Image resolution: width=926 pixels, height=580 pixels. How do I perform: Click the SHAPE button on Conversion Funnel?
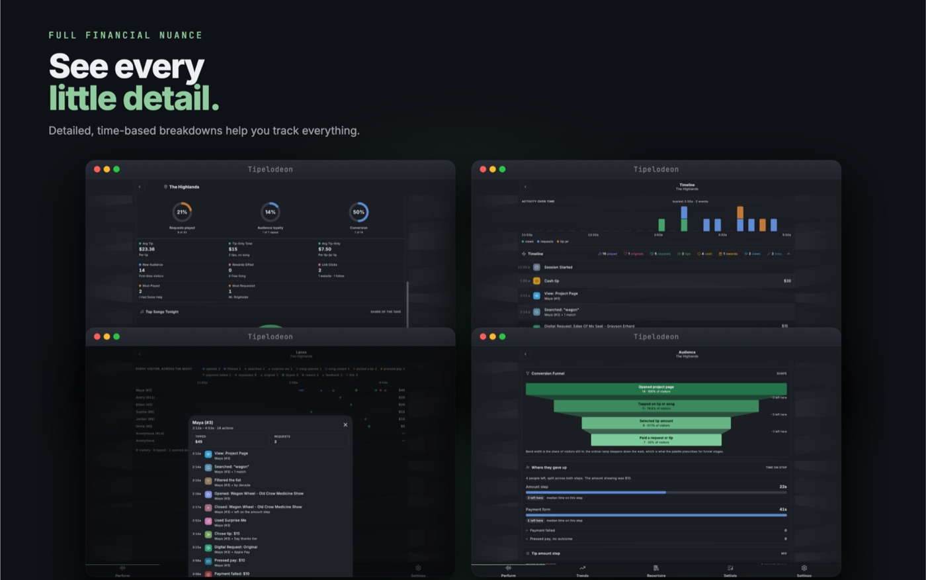pos(782,373)
